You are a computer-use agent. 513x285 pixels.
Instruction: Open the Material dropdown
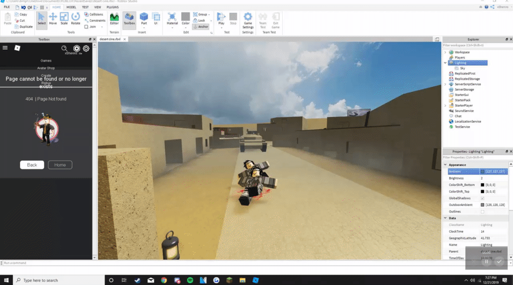(172, 28)
